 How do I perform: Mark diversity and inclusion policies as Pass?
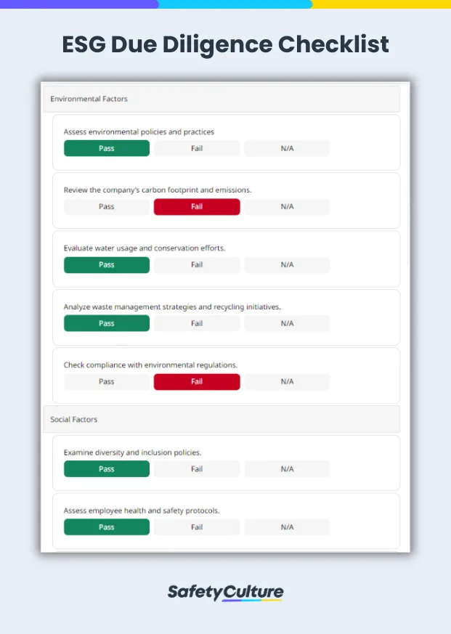click(106, 468)
